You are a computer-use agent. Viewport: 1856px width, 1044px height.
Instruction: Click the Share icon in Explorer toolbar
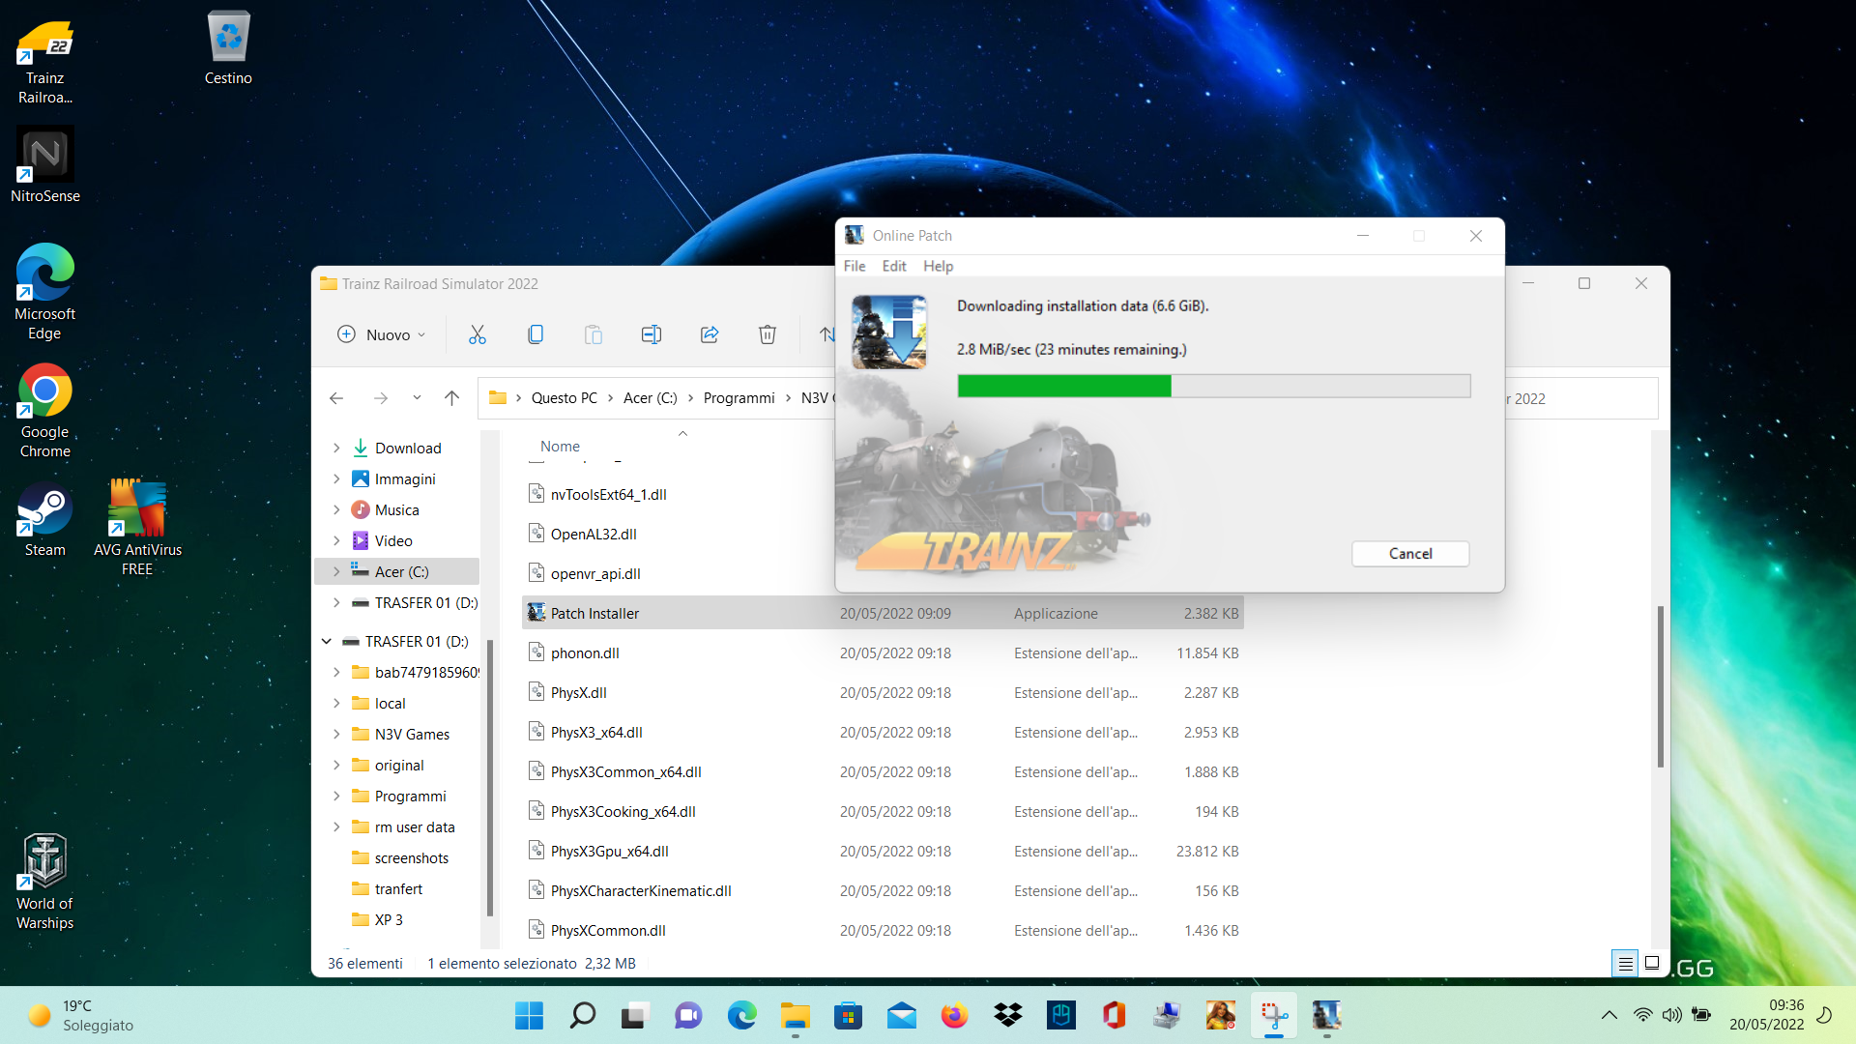[x=710, y=334]
